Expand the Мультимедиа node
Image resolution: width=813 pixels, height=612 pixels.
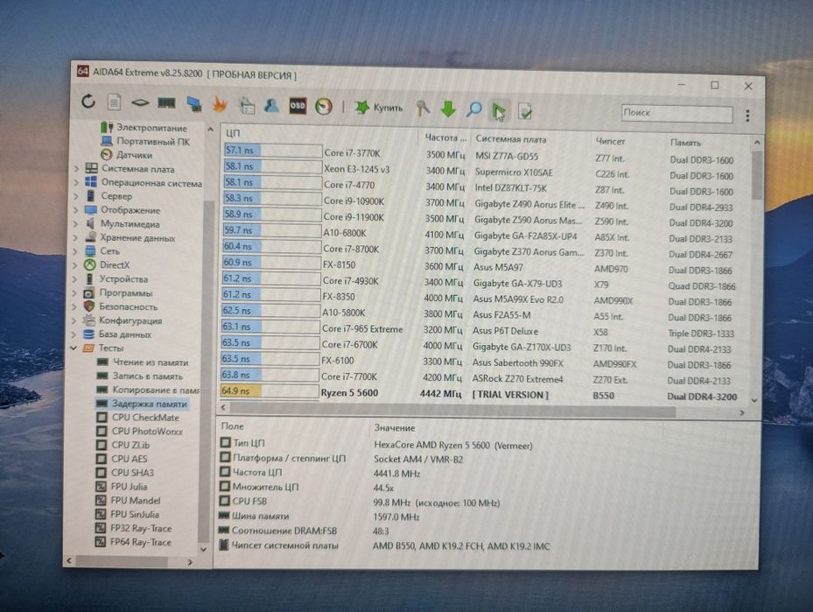click(76, 224)
